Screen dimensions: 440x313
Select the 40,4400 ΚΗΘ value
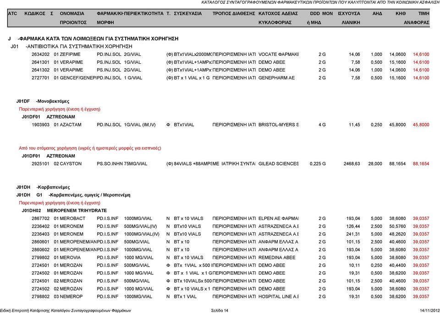pos(397,265)
